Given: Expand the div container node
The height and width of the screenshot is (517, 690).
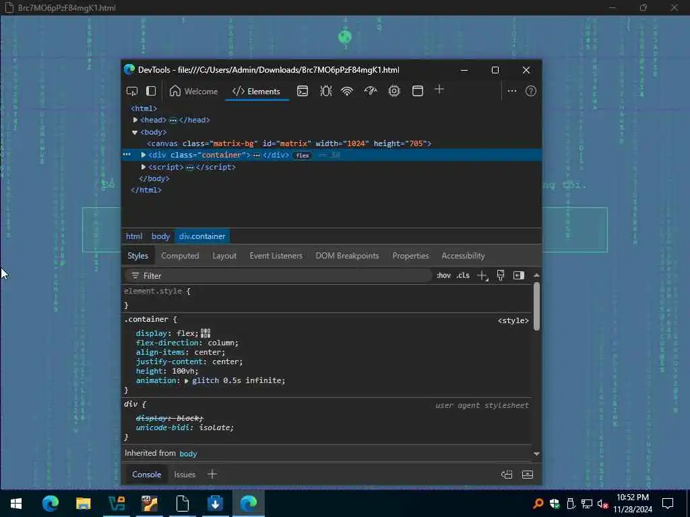Looking at the screenshot, I should pyautogui.click(x=143, y=155).
